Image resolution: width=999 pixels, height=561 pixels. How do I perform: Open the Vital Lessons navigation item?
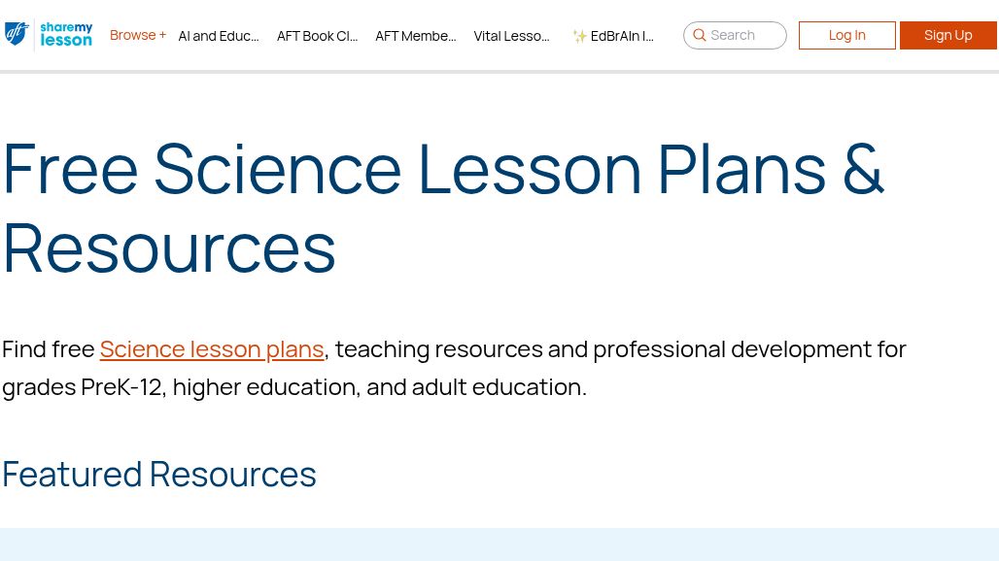[511, 36]
